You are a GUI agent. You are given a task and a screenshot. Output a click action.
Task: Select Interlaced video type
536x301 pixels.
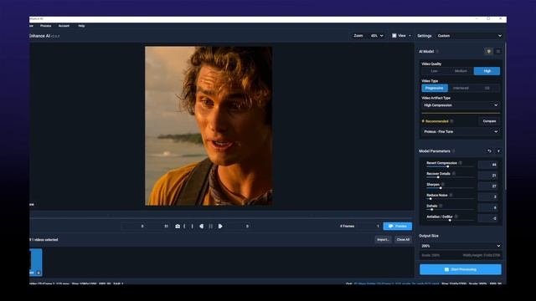[x=461, y=88]
